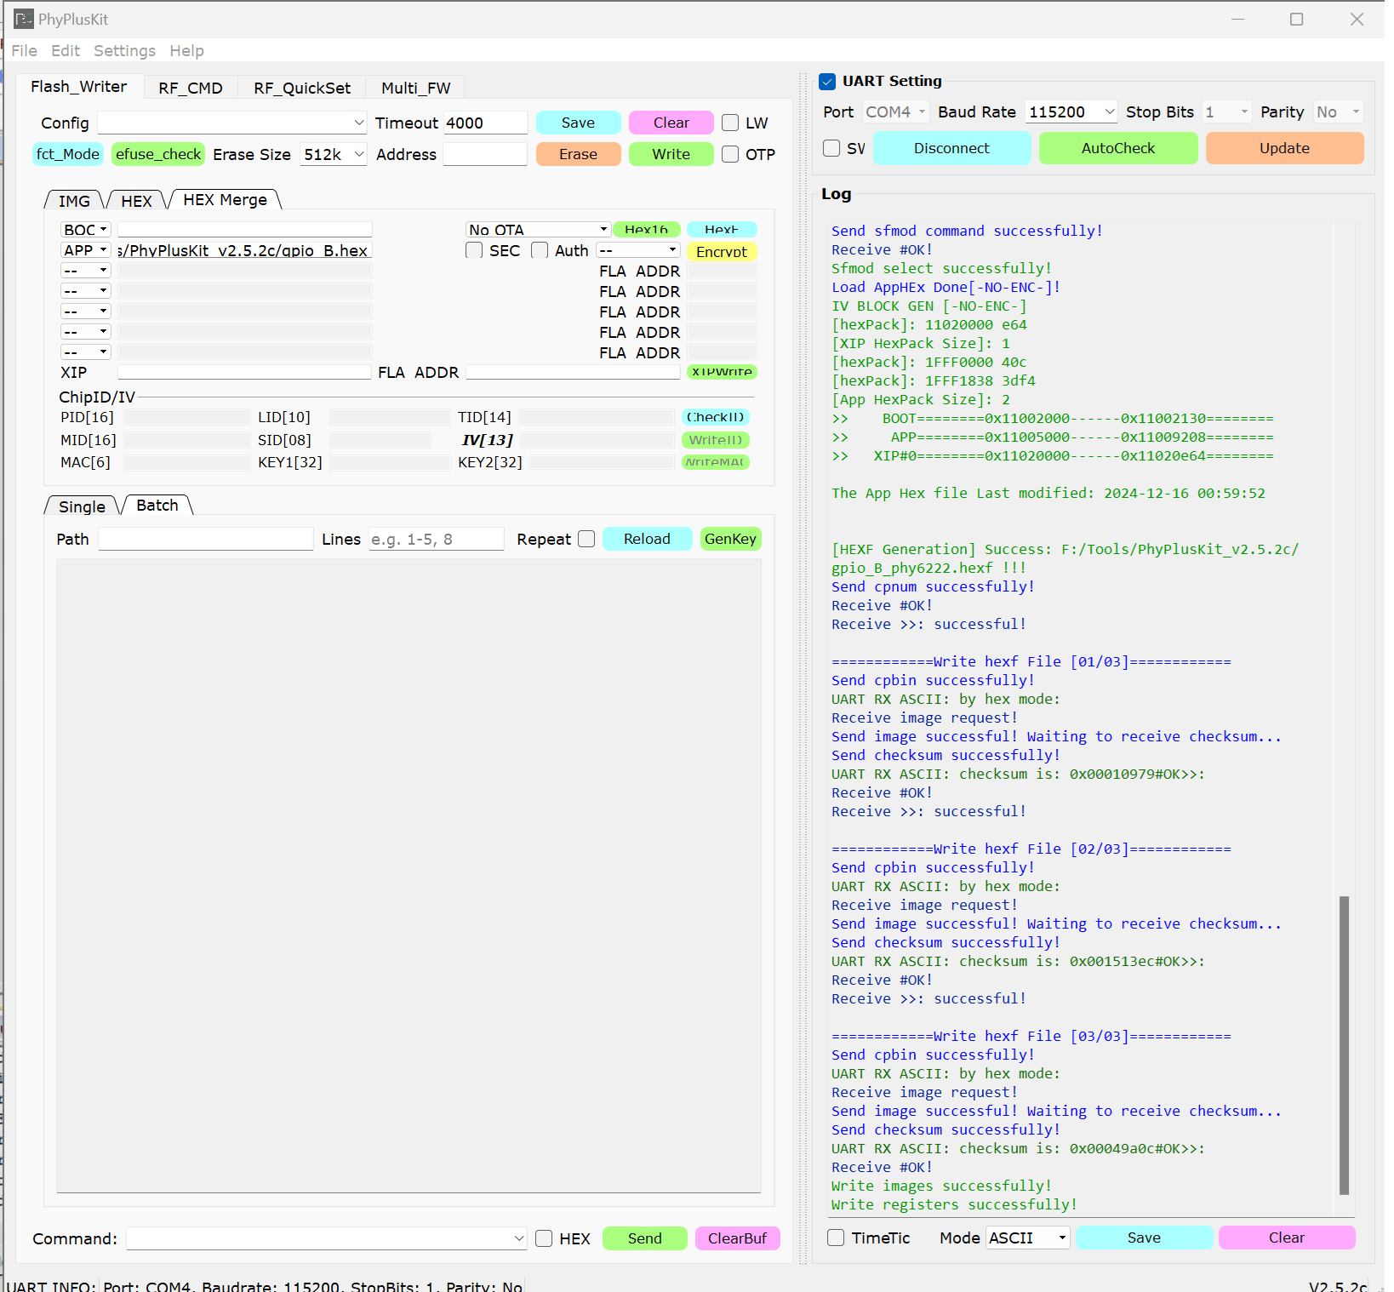Viewport: 1394px width, 1292px height.
Task: Enable the Repeat checkbox
Action: (x=586, y=539)
